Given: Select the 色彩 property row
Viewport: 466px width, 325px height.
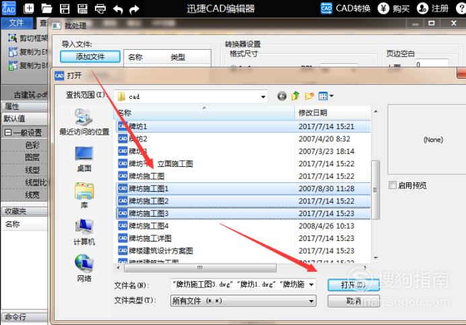Looking at the screenshot, I should [x=24, y=145].
